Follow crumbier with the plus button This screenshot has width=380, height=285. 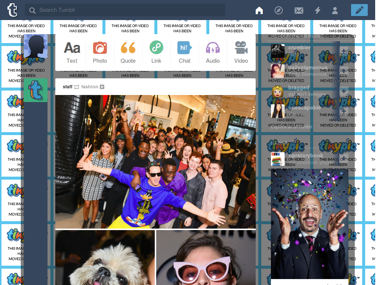pos(344,51)
